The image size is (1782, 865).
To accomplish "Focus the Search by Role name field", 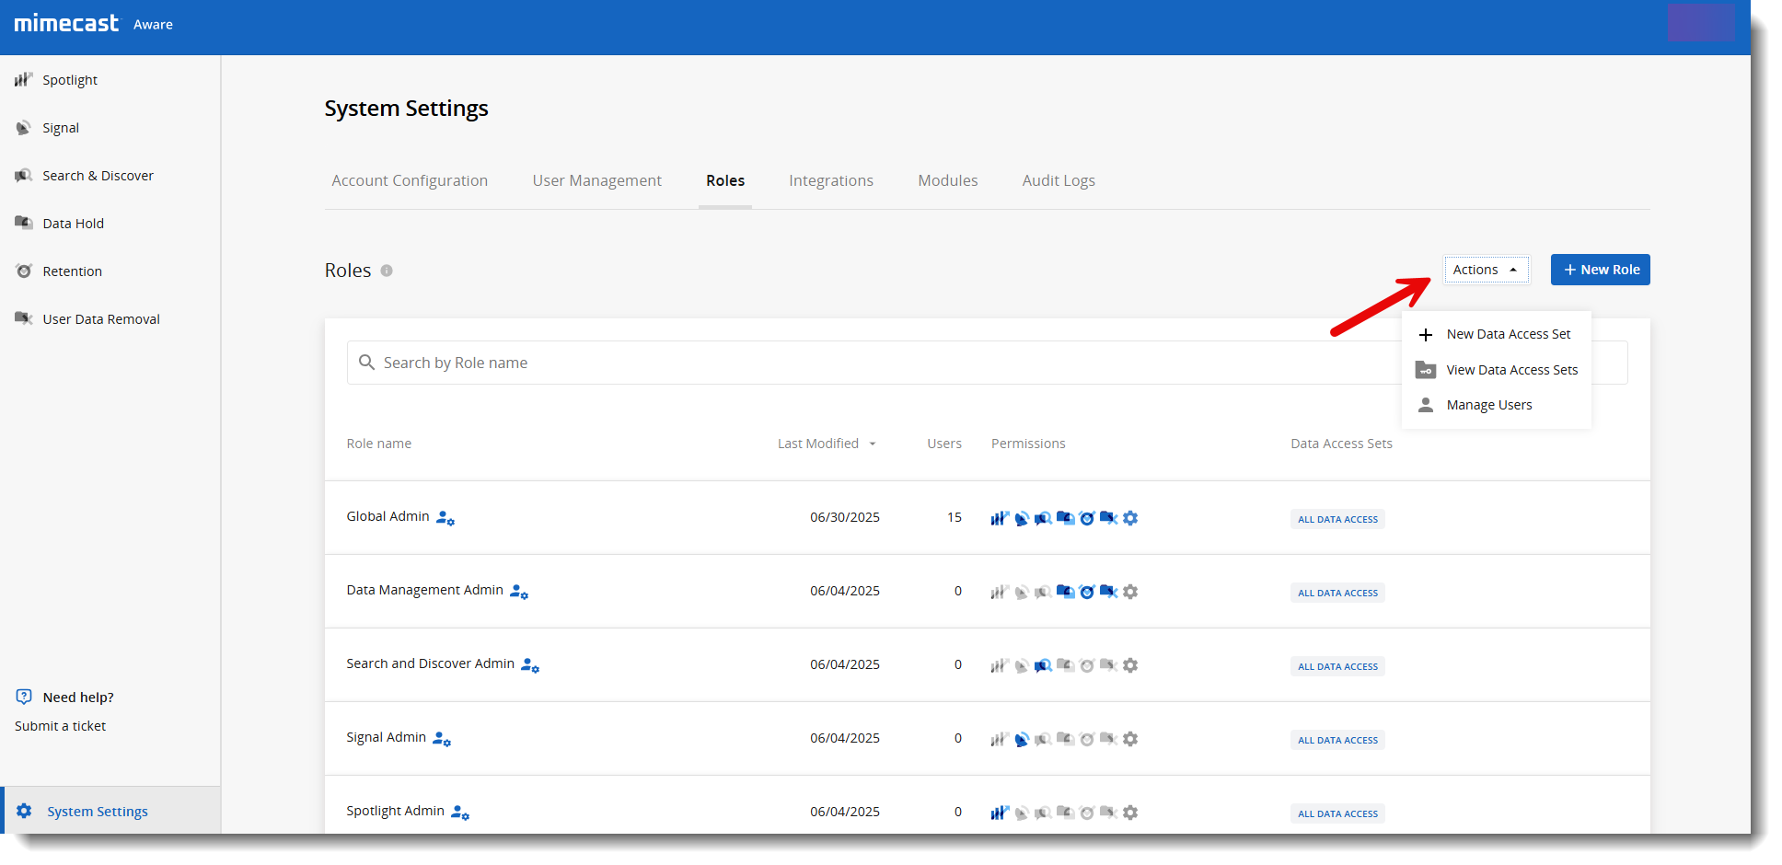I will click(828, 363).
